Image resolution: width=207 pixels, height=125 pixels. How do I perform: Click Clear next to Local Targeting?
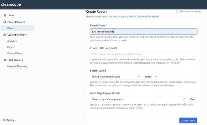(x=192, y=99)
